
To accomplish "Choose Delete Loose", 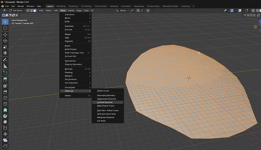I will pyautogui.click(x=108, y=91).
